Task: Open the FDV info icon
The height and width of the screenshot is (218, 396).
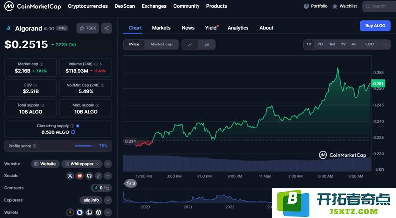Action: point(35,85)
